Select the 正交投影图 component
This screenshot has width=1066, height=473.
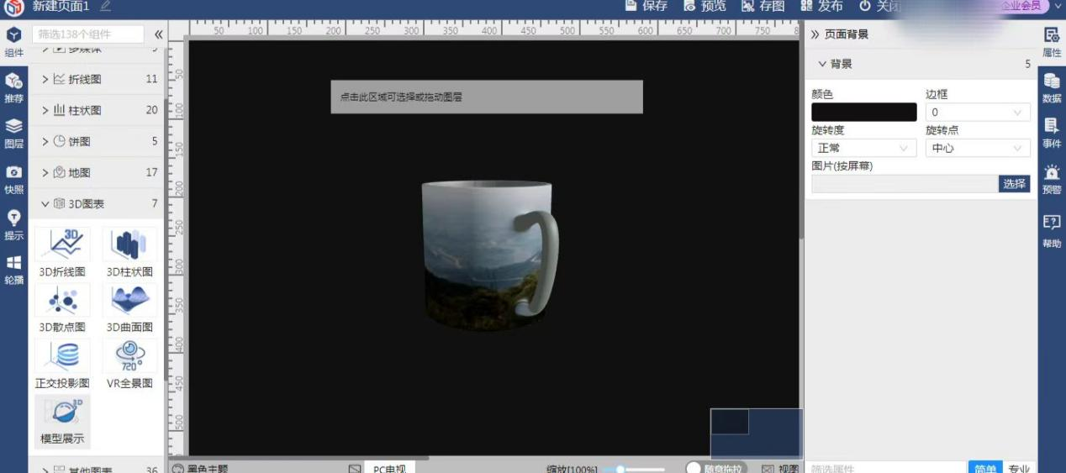point(62,363)
